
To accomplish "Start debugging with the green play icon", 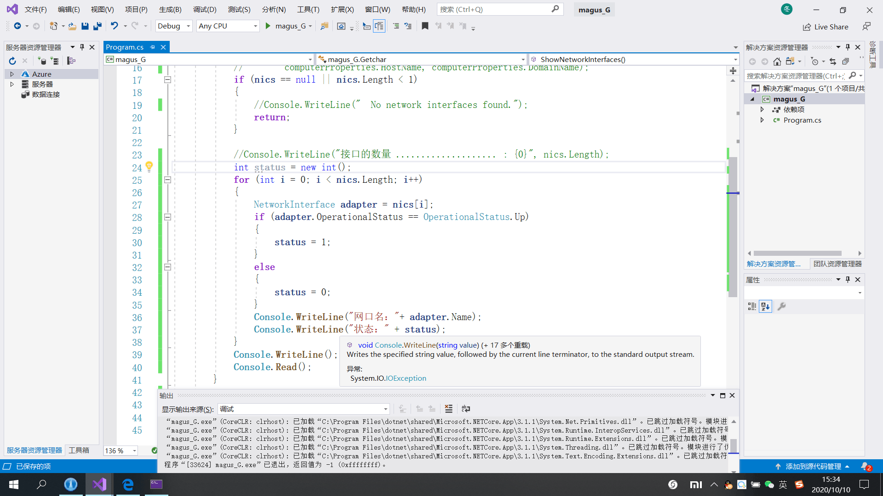I will [268, 26].
